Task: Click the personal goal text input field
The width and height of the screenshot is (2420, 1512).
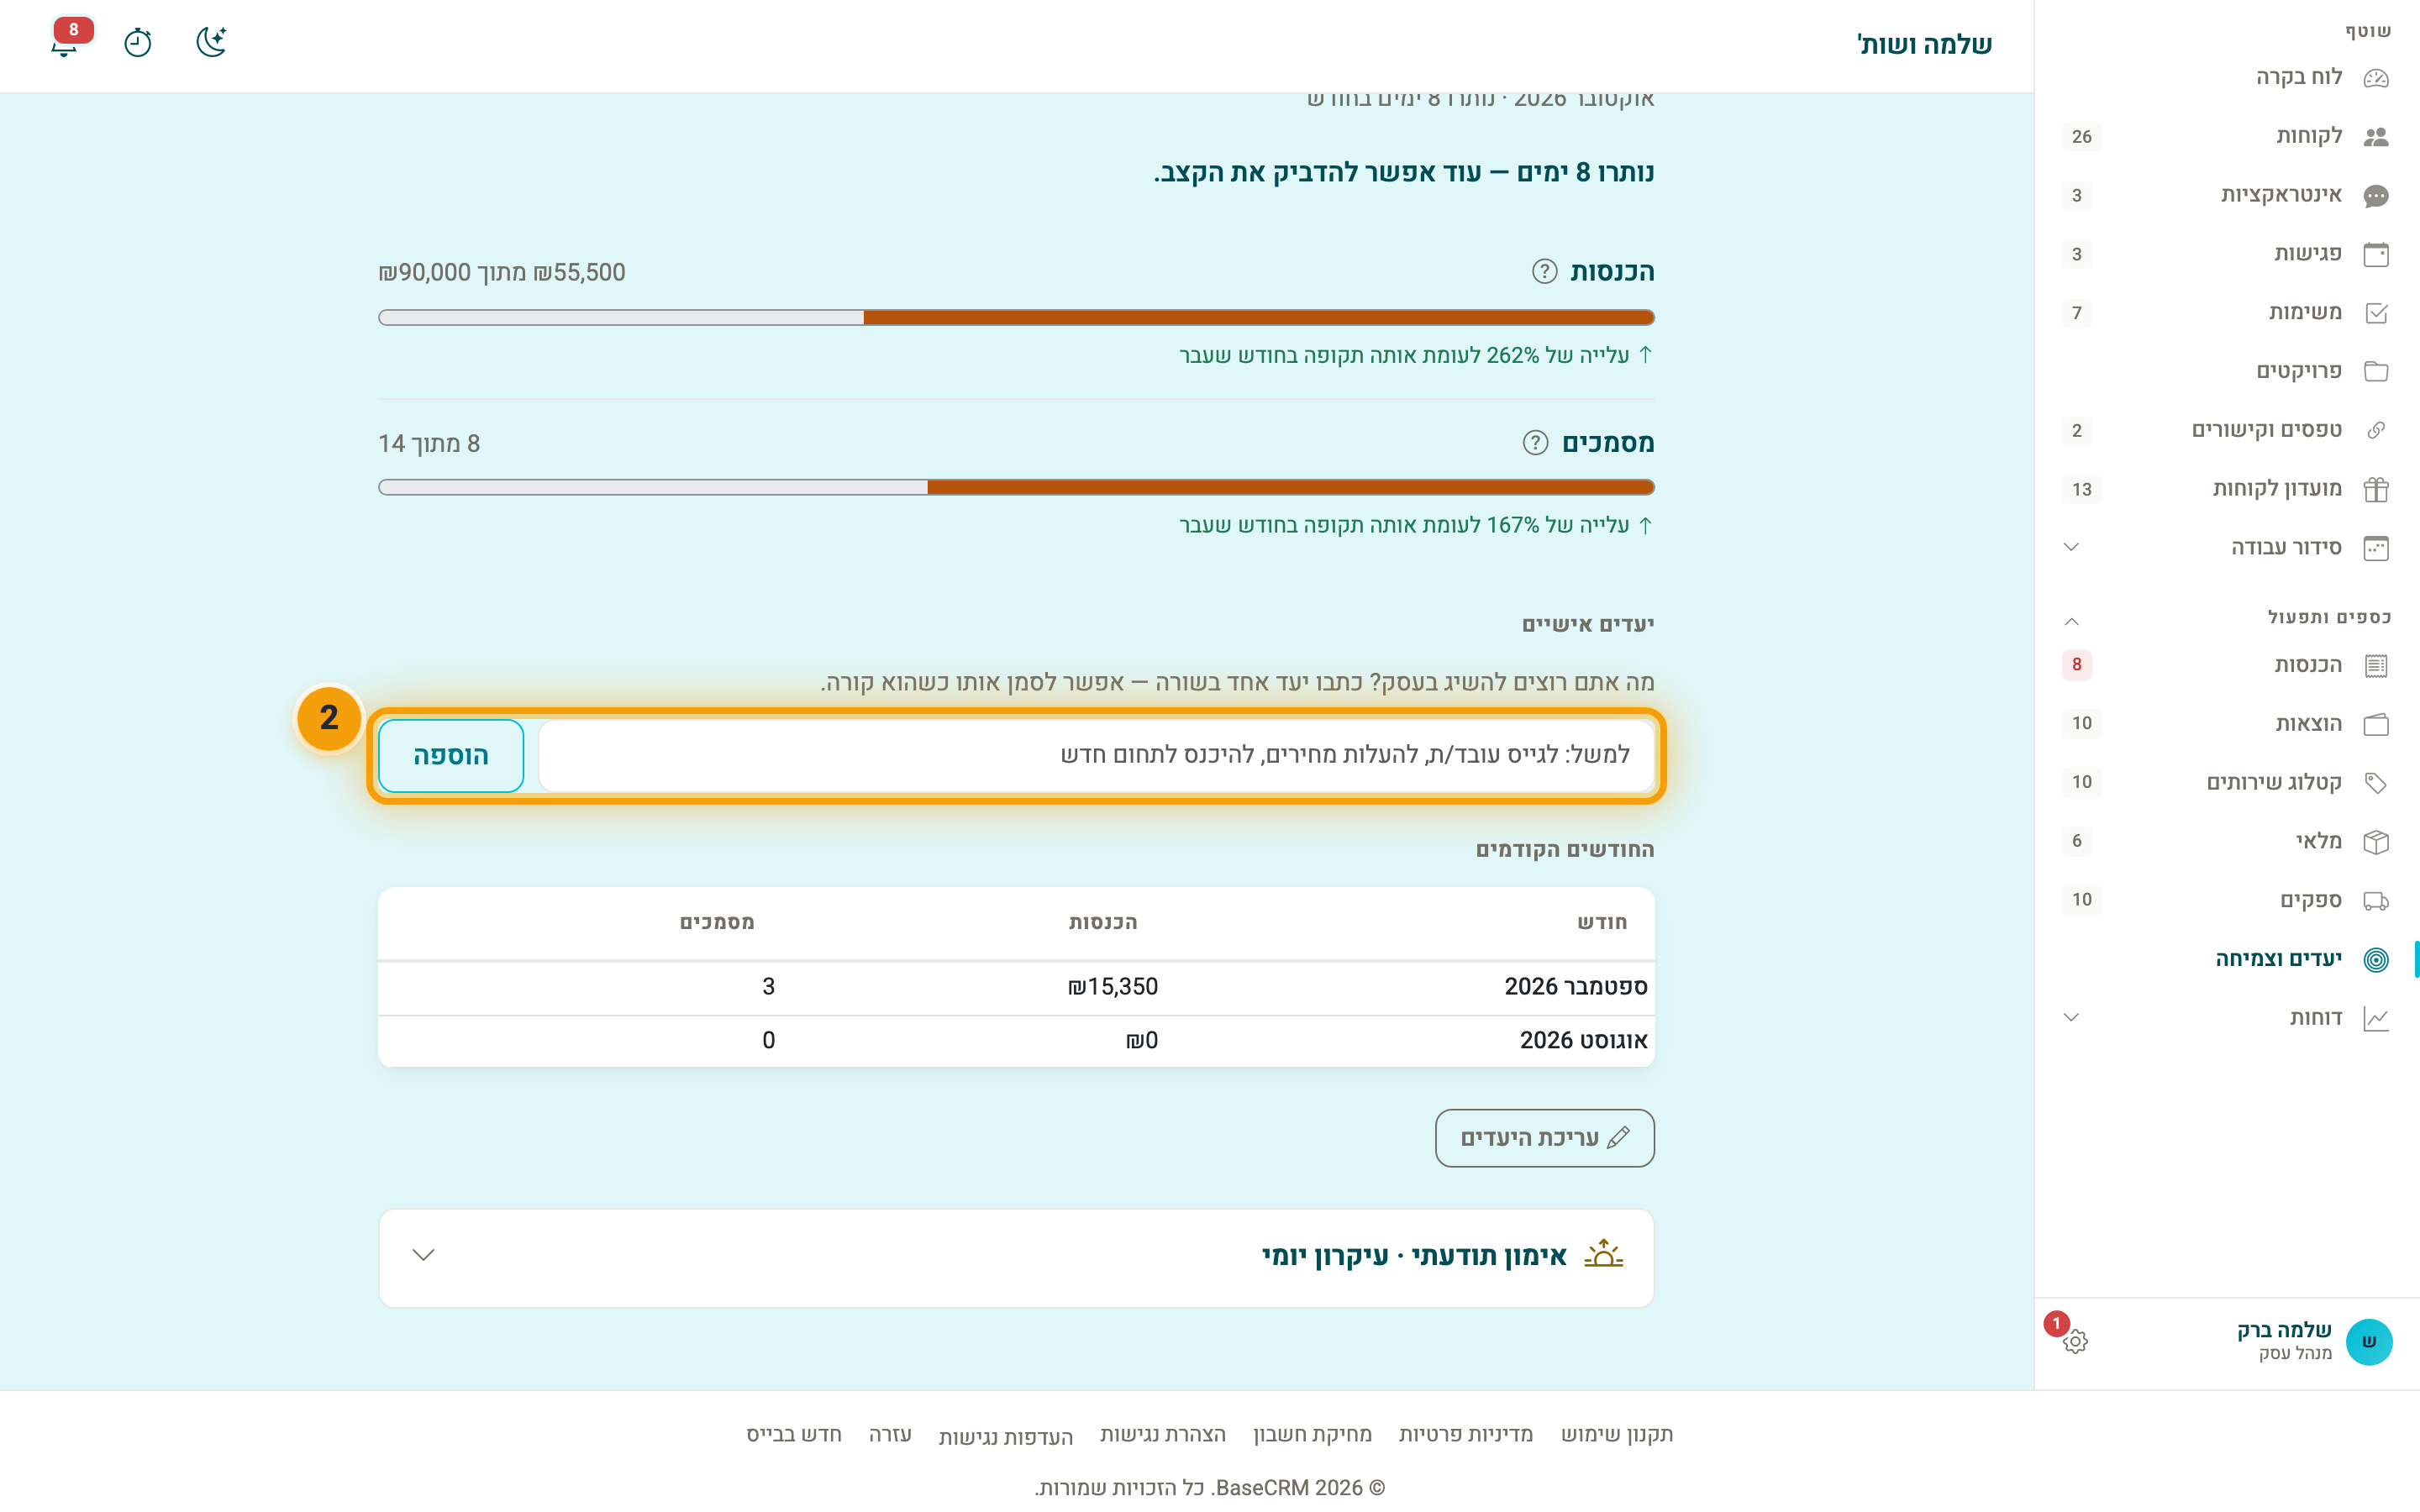Action: 1096,755
